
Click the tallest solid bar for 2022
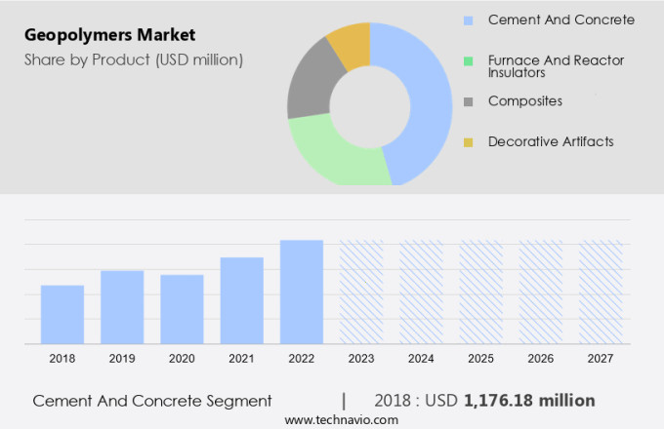pyautogui.click(x=302, y=292)
